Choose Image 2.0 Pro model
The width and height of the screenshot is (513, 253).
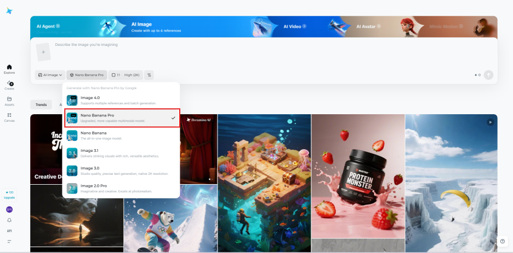click(121, 188)
